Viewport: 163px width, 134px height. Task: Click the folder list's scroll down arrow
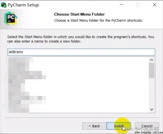pos(152,110)
